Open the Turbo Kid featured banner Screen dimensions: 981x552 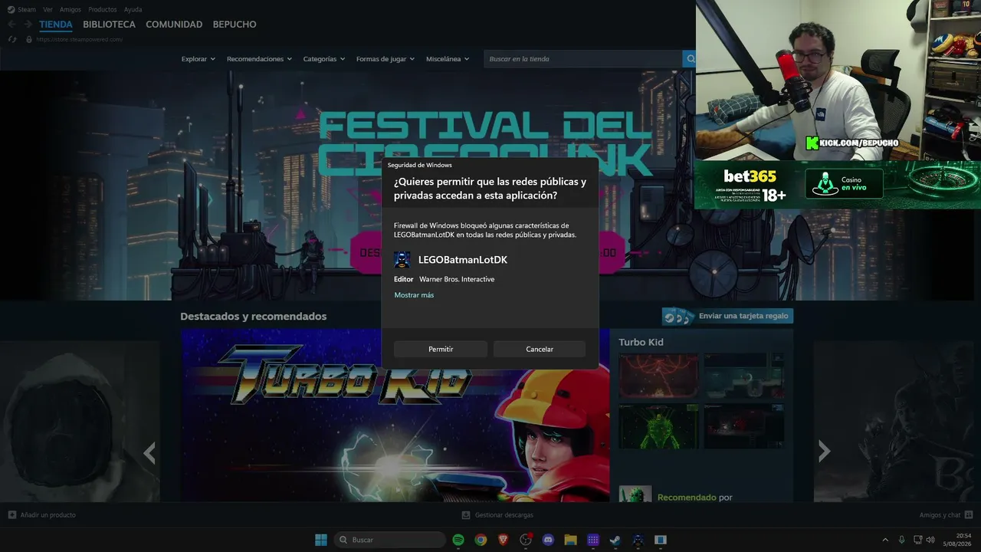[395, 416]
